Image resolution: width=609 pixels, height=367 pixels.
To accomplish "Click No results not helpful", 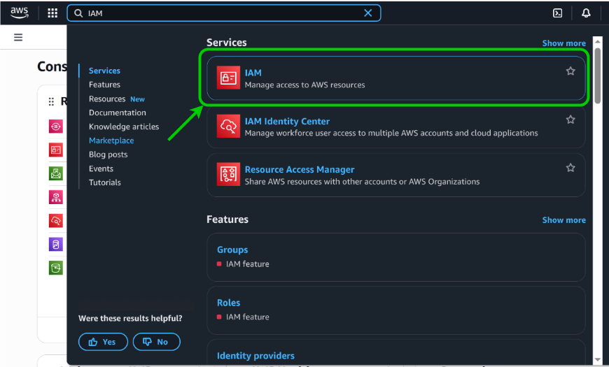I will (157, 342).
